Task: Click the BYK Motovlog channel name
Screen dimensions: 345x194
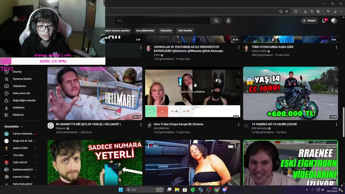Action: 260,128
